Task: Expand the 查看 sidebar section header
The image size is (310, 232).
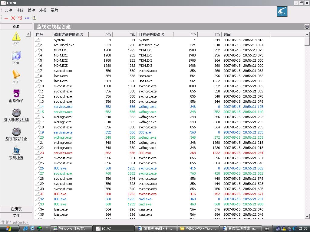Action: coord(16,27)
